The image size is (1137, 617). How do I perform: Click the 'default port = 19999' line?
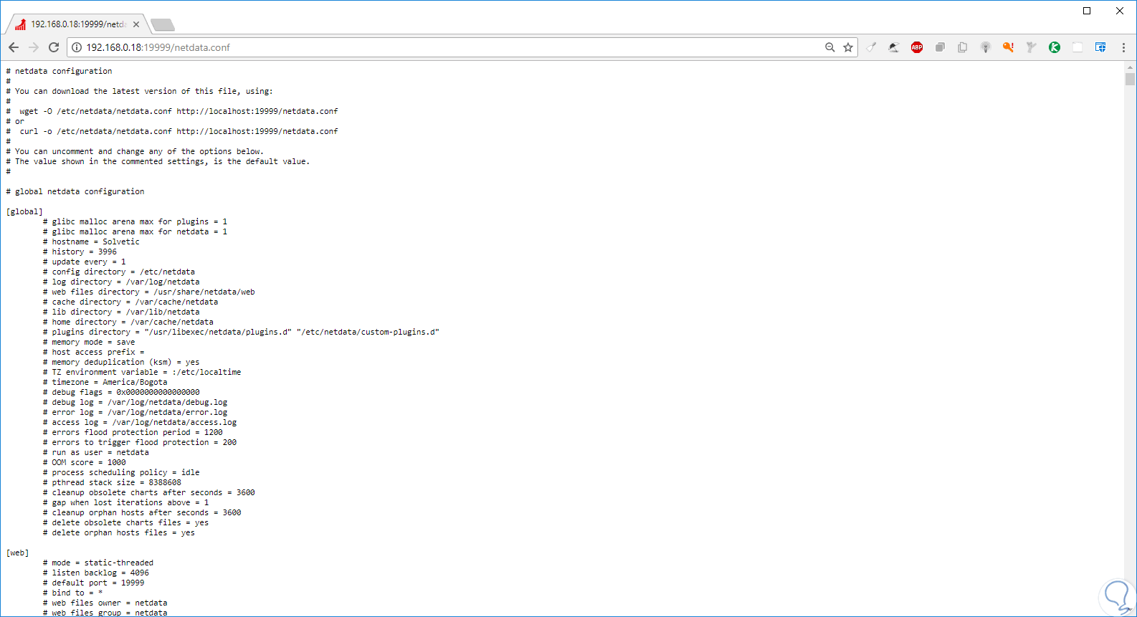(x=93, y=583)
